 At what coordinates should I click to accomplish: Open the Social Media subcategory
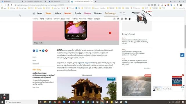click(x=66, y=19)
